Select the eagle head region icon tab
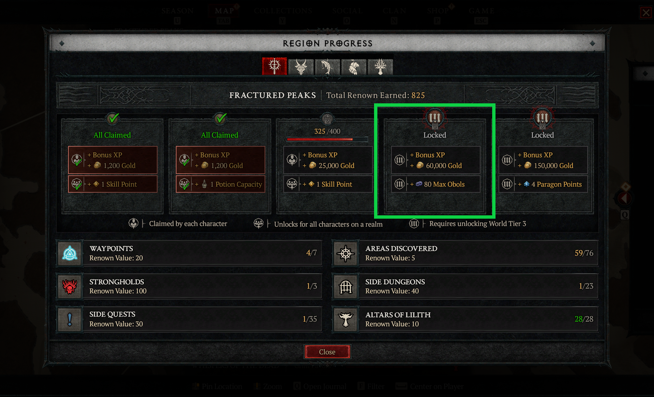This screenshot has width=654, height=397. (354, 67)
